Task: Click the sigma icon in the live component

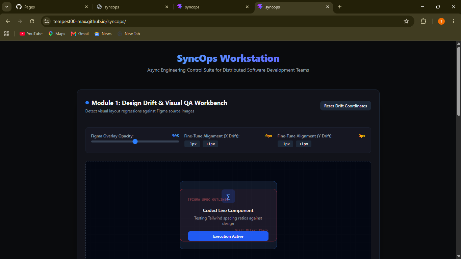Action: [x=228, y=197]
